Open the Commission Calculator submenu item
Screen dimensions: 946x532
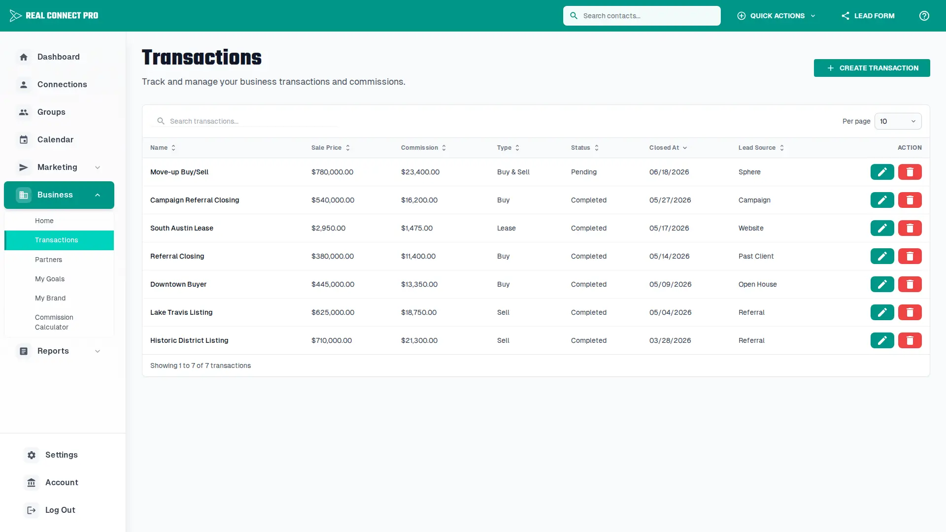point(59,322)
